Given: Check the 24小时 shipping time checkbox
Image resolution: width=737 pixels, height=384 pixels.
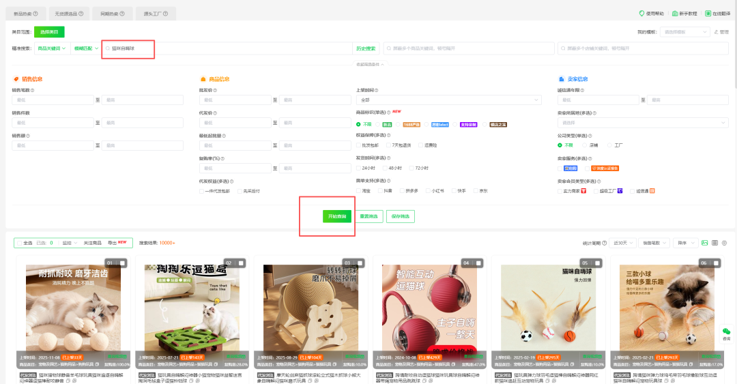Looking at the screenshot, I should click(359, 168).
